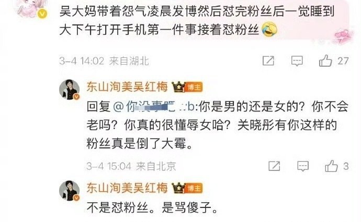Tap the share icon on the 15:04 reply

tap(274, 166)
